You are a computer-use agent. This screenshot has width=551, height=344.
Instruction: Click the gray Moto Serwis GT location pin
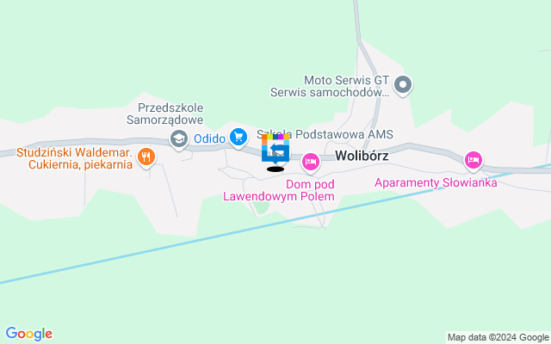point(403,86)
